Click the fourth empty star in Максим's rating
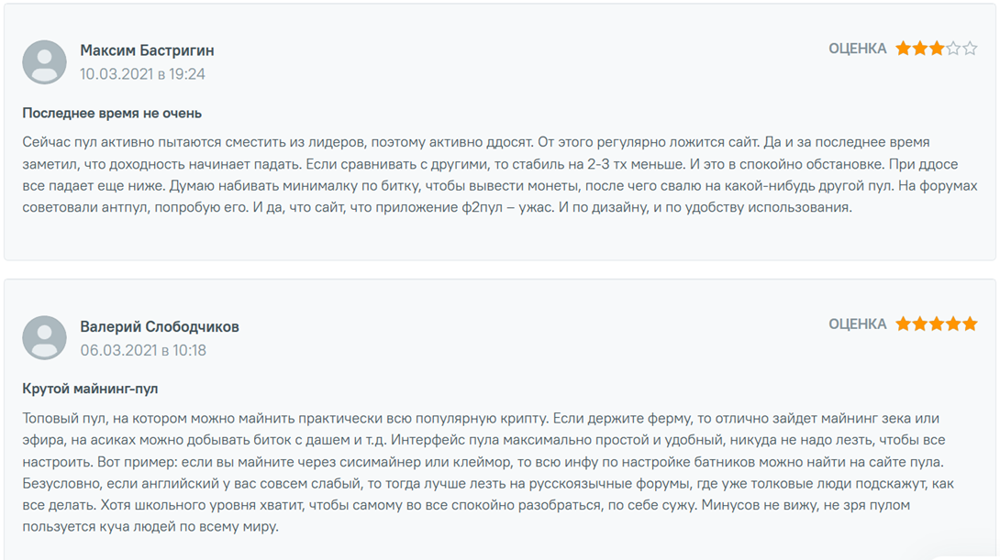The image size is (1000, 560). coord(953,49)
